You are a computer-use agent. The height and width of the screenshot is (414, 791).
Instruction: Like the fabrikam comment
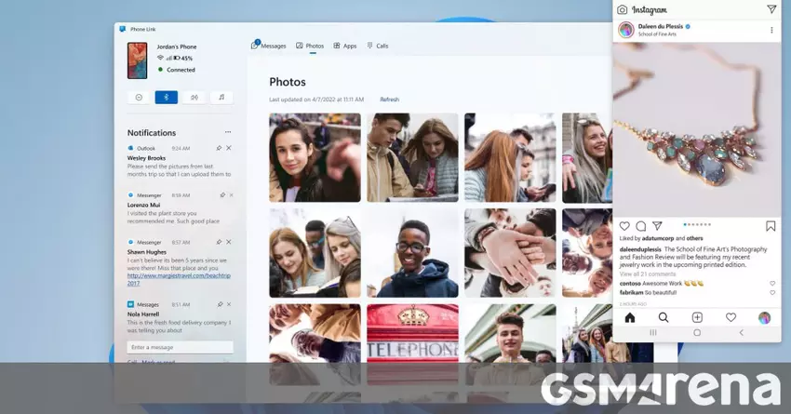[772, 292]
